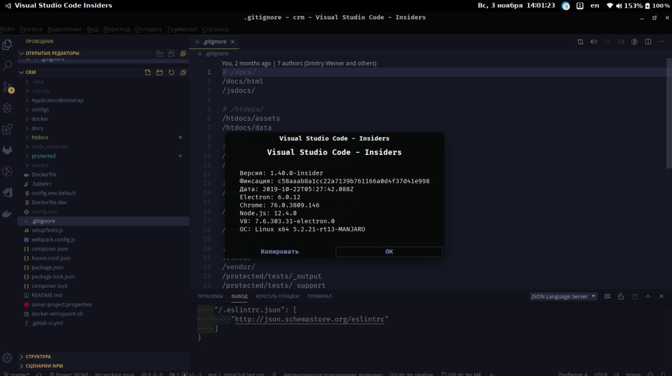Expand the СЦЕНАРИИ NPM section
Screen dimensions: 672x376
(103, 366)
